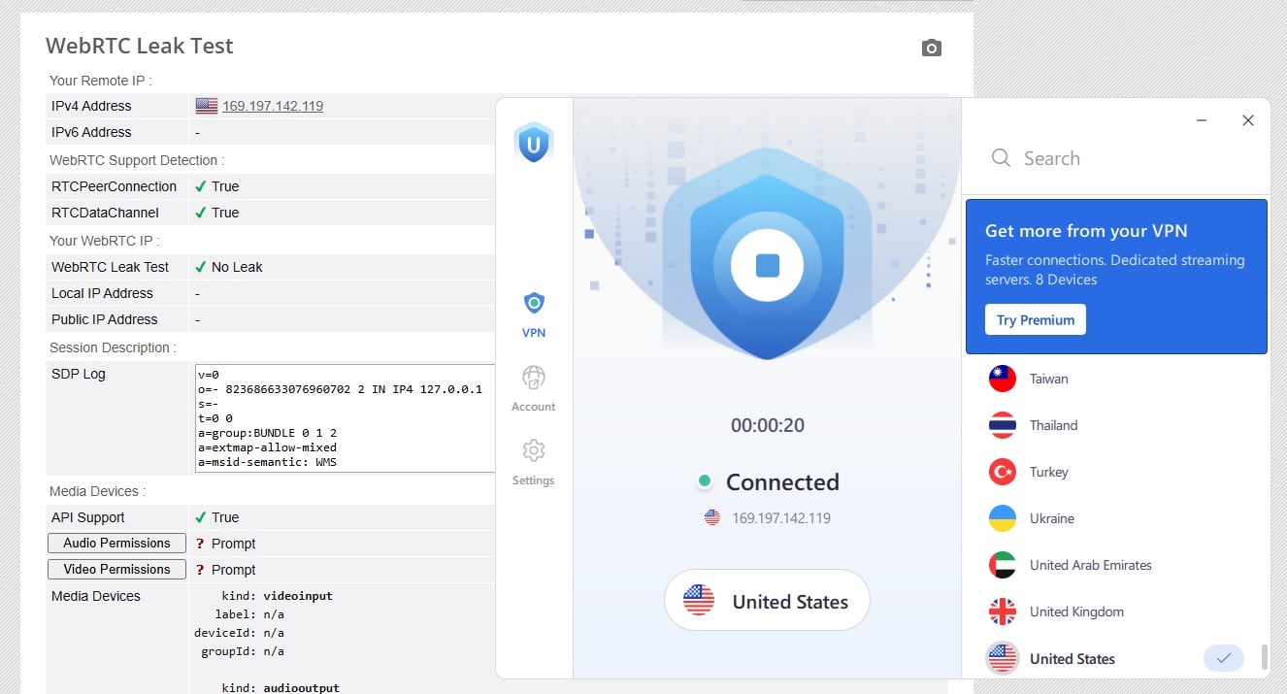Viewport: 1287px width, 694px height.
Task: Click the Search field in server list
Action: click(x=1116, y=158)
